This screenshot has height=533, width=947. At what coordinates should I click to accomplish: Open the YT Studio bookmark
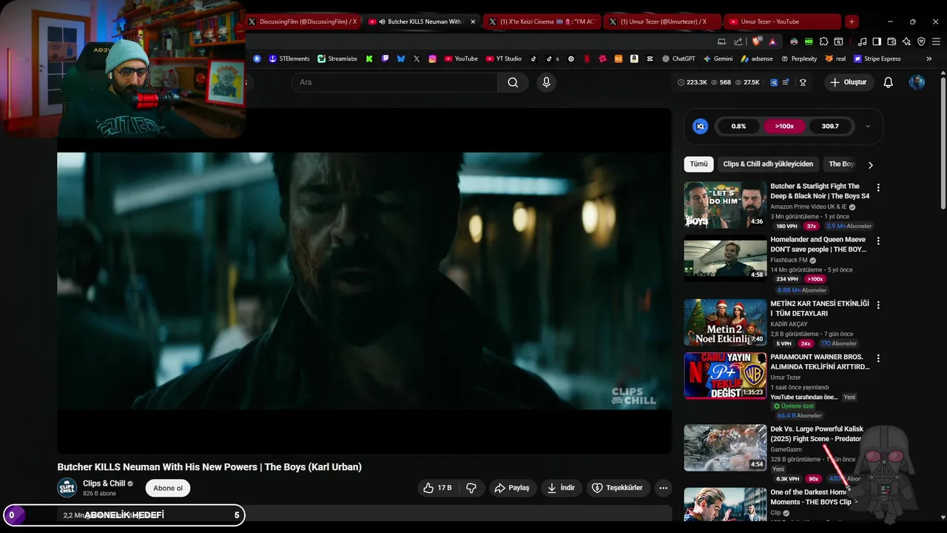tap(504, 58)
